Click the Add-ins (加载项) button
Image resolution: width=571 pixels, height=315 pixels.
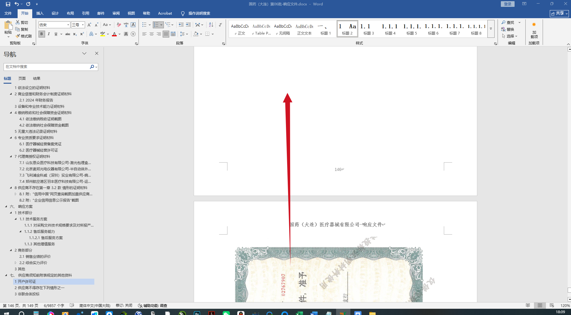pos(534,31)
